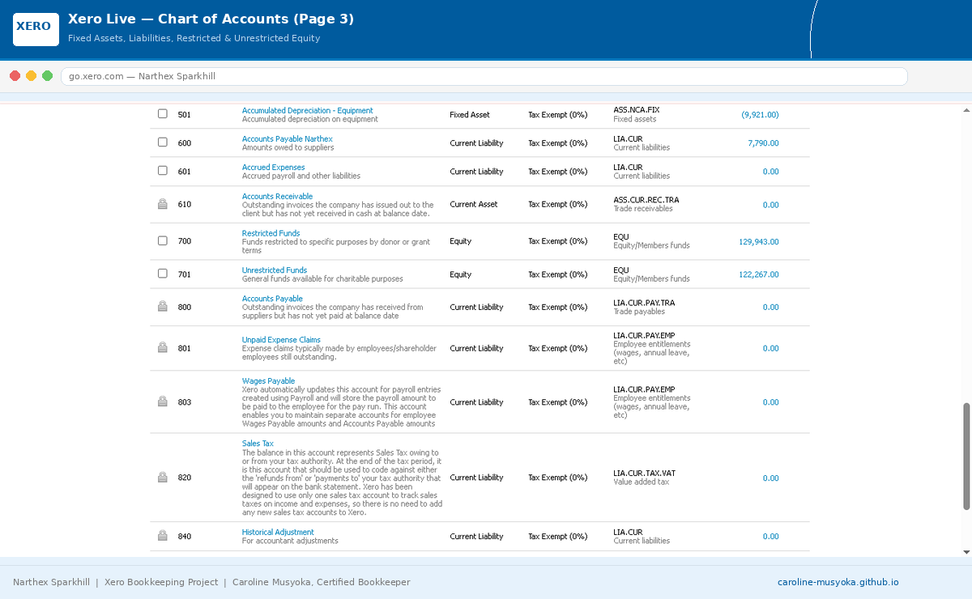972x599 pixels.
Task: Click the Trade payables label
Action: tap(639, 312)
